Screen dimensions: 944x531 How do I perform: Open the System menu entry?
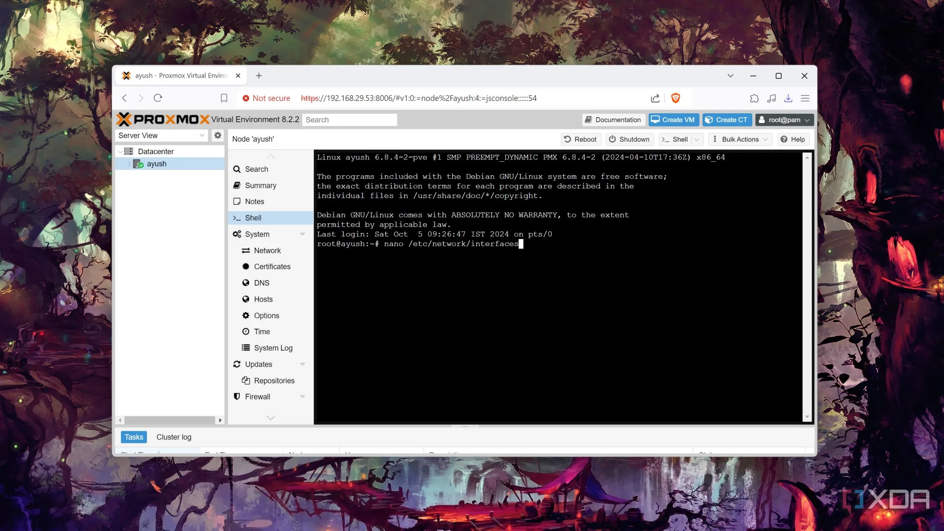(x=271, y=234)
